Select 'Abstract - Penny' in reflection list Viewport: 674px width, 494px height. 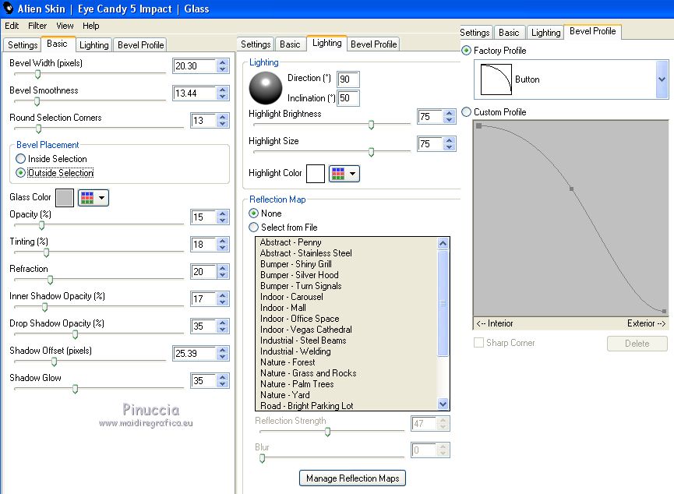pyautogui.click(x=291, y=242)
